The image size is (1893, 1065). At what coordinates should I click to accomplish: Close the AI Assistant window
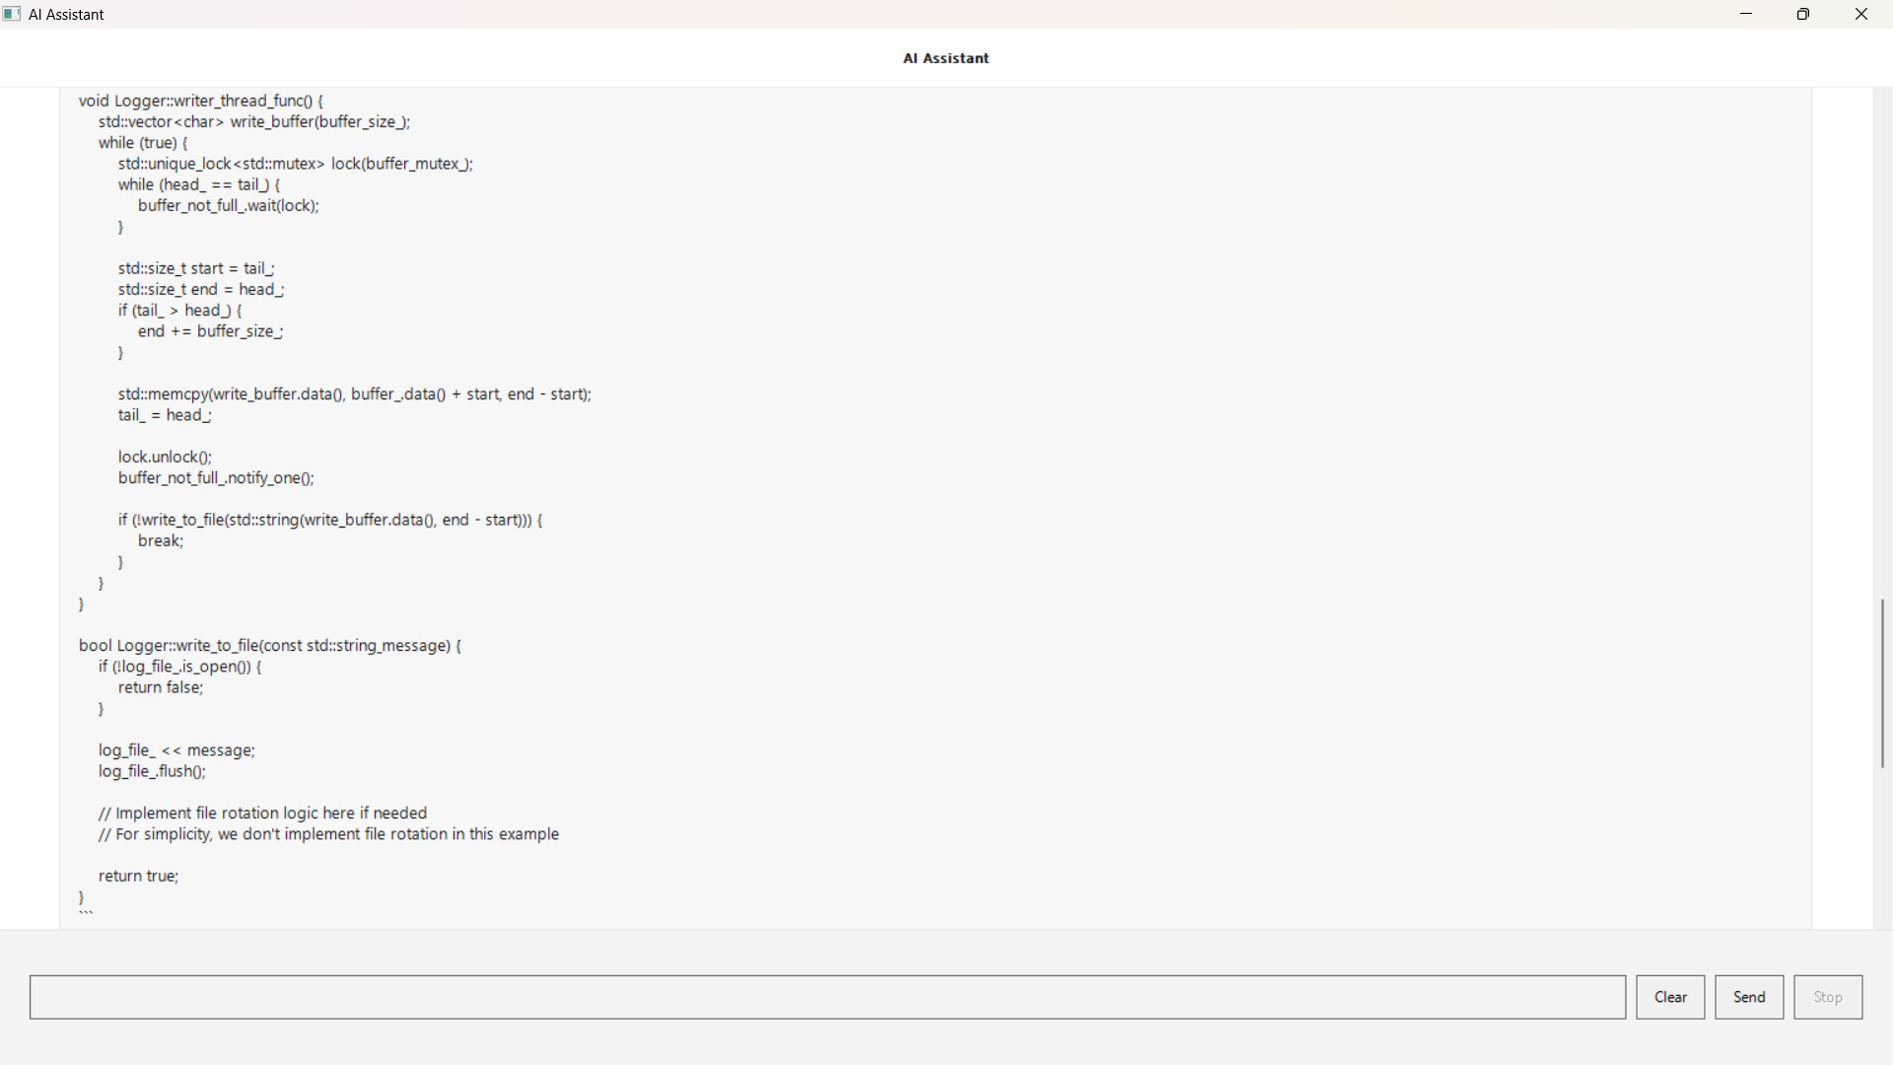coord(1861,14)
